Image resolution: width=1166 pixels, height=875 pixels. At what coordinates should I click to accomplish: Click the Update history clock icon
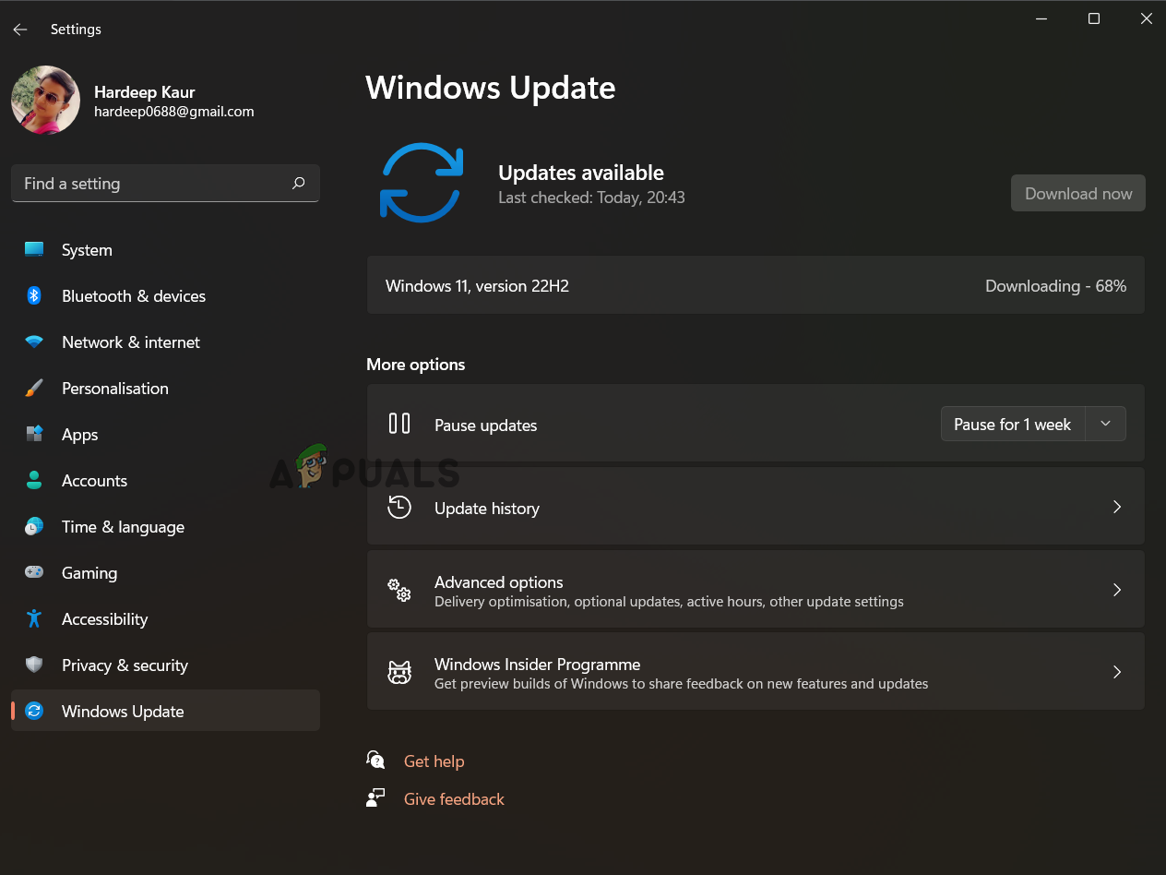[399, 507]
